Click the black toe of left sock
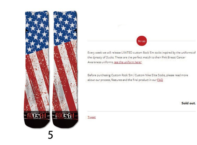Image resolution: width=197 pixels, height=145 pixels. click(x=37, y=124)
